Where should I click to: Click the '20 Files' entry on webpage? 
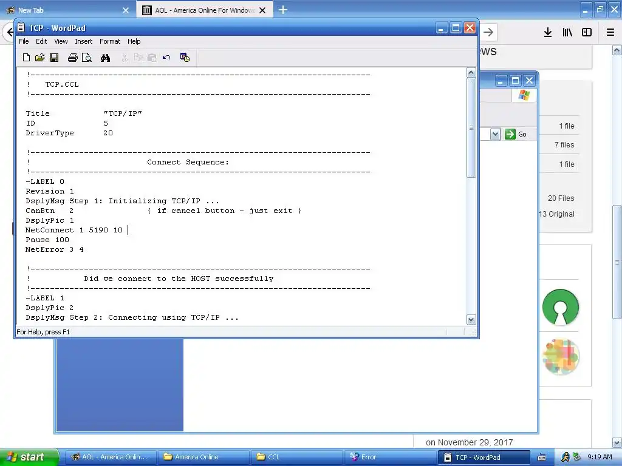point(561,198)
